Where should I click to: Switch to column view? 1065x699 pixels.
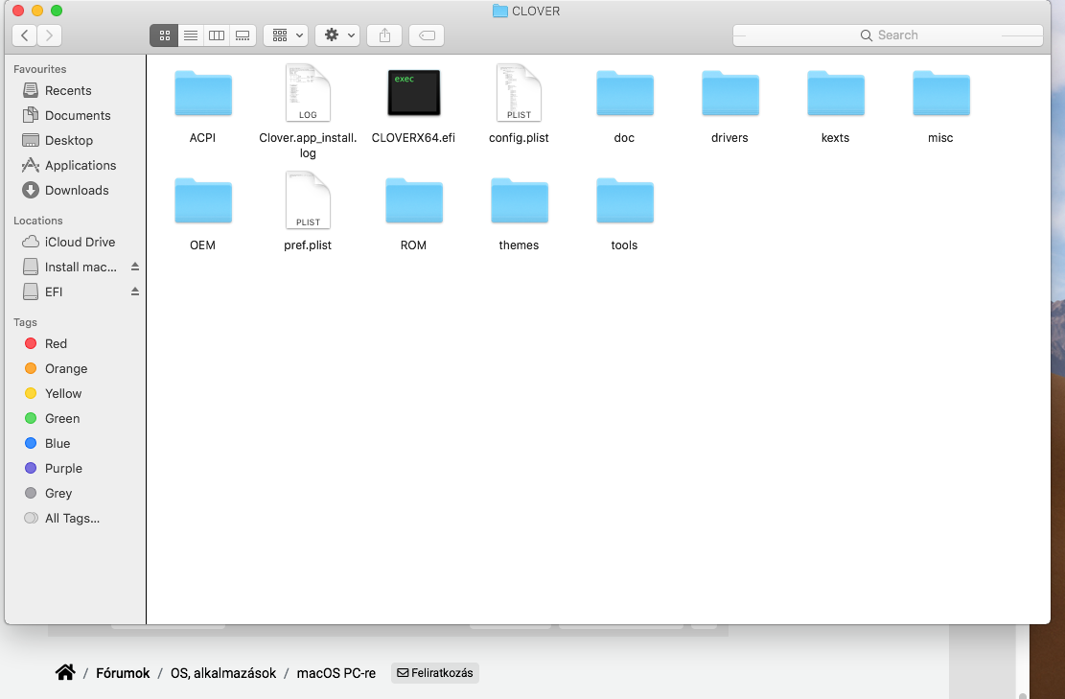pos(217,35)
